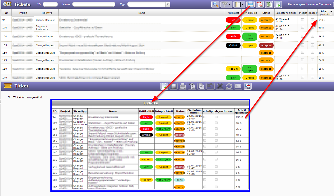The height and width of the screenshot is (196, 334).
Task: Focus the Name filter input field
Action: [x=94, y=4]
